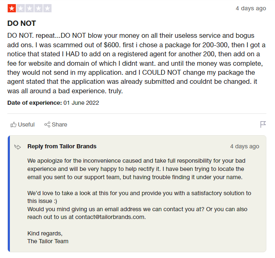
Task: Click the thumbs-up icon beside Useful
Action: [14, 124]
